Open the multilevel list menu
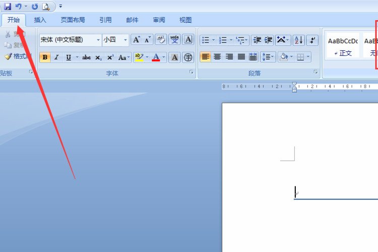 coord(242,40)
